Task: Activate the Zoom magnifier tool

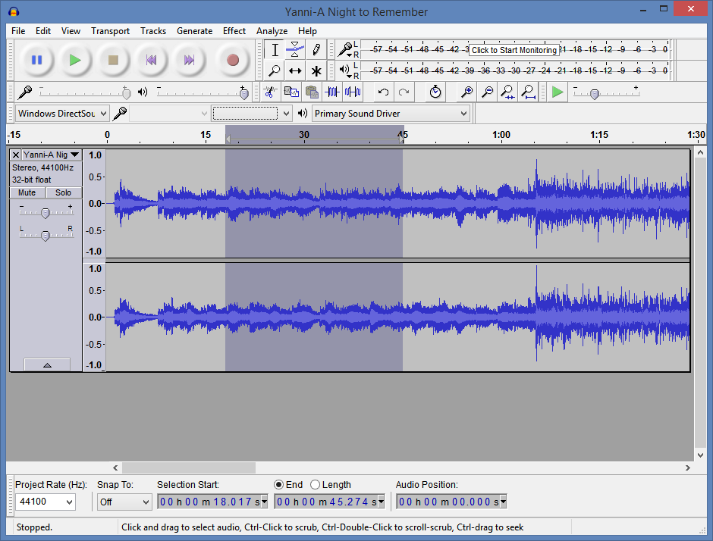Action: tap(275, 70)
